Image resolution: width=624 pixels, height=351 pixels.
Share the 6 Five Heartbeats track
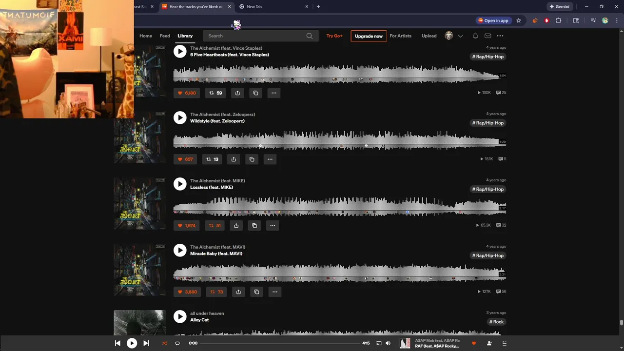(237, 93)
